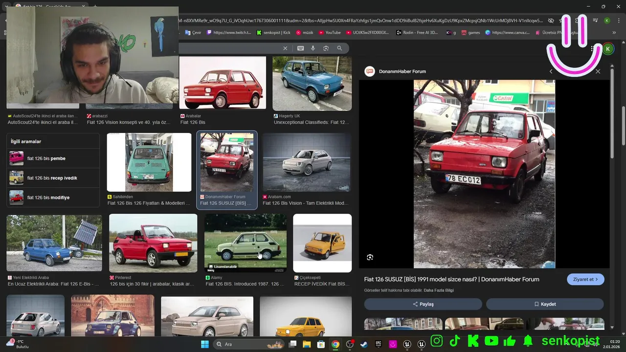
Task: Click the Paylaş share button
Action: (423, 304)
